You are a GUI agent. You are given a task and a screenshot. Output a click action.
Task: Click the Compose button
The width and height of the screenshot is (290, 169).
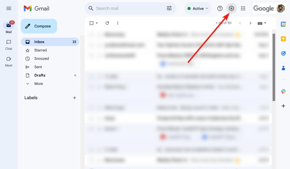[39, 26]
